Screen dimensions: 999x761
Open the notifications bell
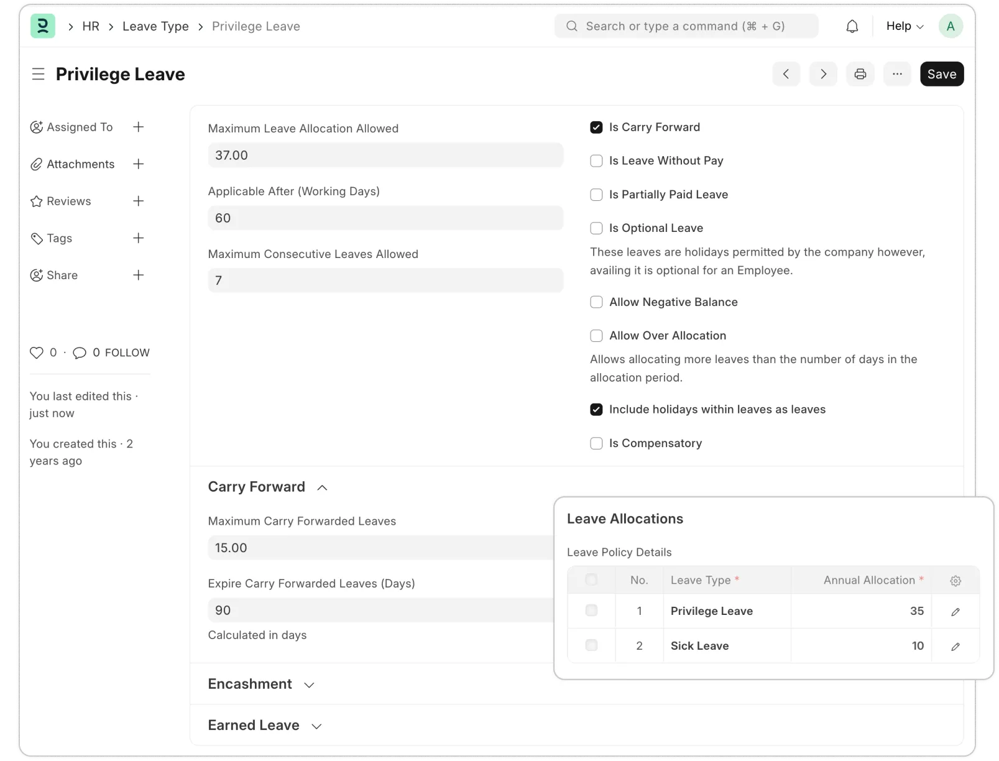click(x=852, y=26)
